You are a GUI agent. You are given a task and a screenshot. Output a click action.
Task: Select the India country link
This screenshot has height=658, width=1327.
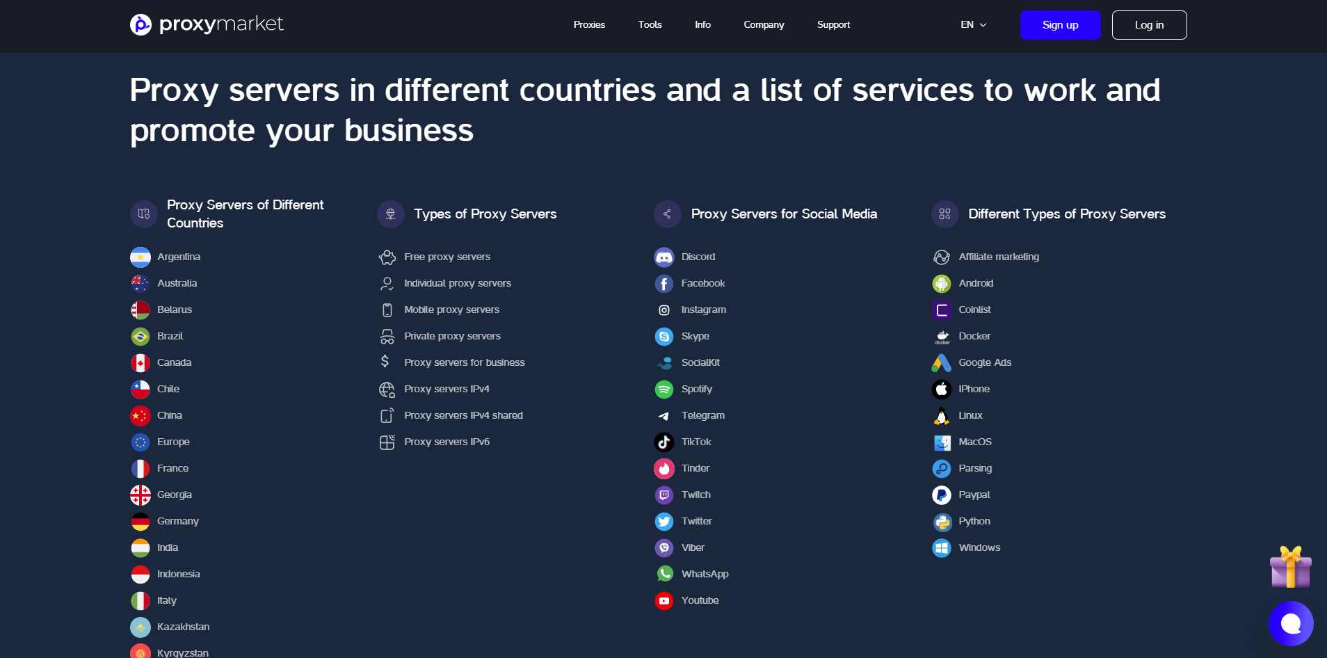168,548
